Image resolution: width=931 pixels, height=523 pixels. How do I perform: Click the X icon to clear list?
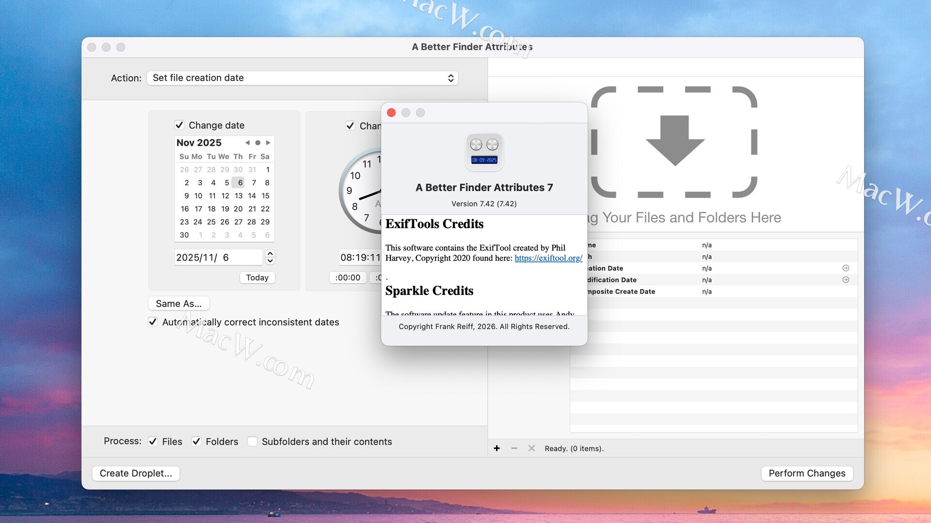click(x=531, y=448)
